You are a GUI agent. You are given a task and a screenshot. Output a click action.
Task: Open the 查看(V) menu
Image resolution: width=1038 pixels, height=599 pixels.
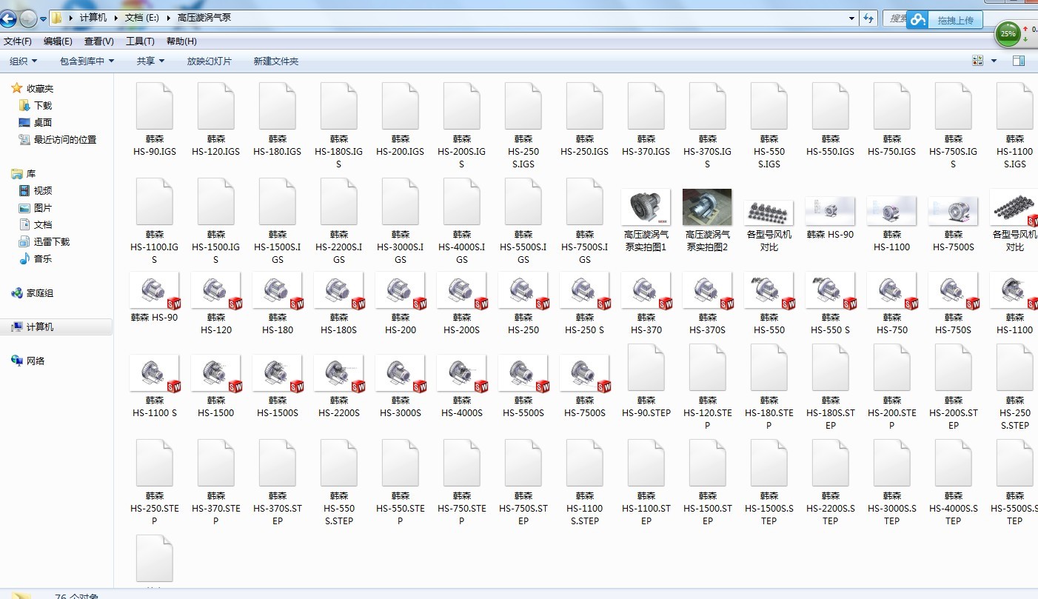(99, 41)
